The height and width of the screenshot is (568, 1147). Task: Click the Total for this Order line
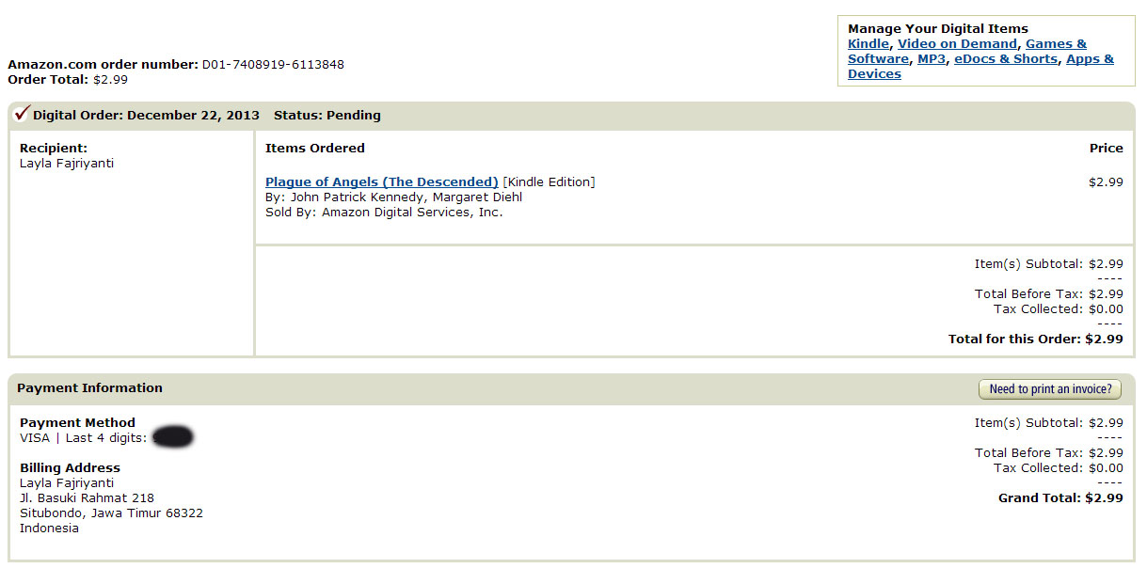point(1035,339)
